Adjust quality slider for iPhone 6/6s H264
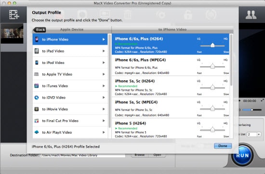Screen dimensions: 265x174 point(212,45)
